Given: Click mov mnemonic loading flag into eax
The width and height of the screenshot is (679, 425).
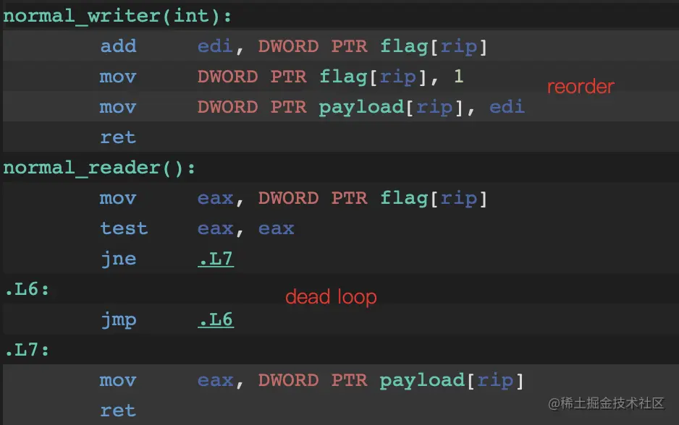Looking at the screenshot, I should tap(118, 199).
